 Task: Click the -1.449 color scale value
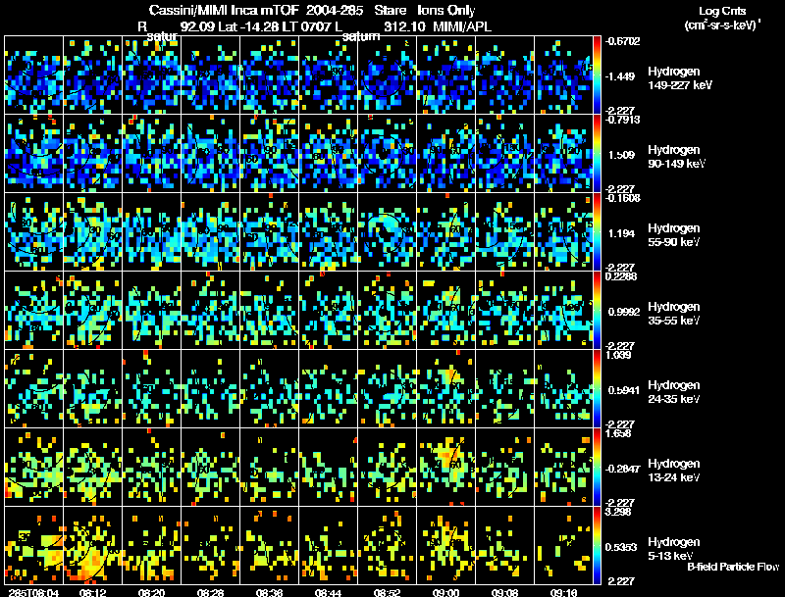tap(622, 76)
